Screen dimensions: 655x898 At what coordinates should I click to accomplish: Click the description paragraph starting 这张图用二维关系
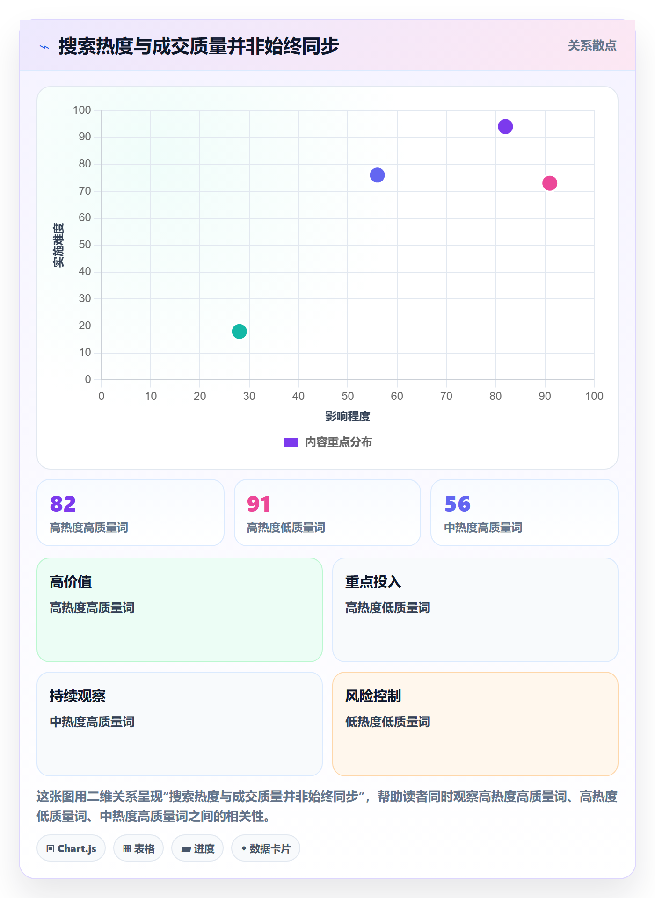pos(327,806)
